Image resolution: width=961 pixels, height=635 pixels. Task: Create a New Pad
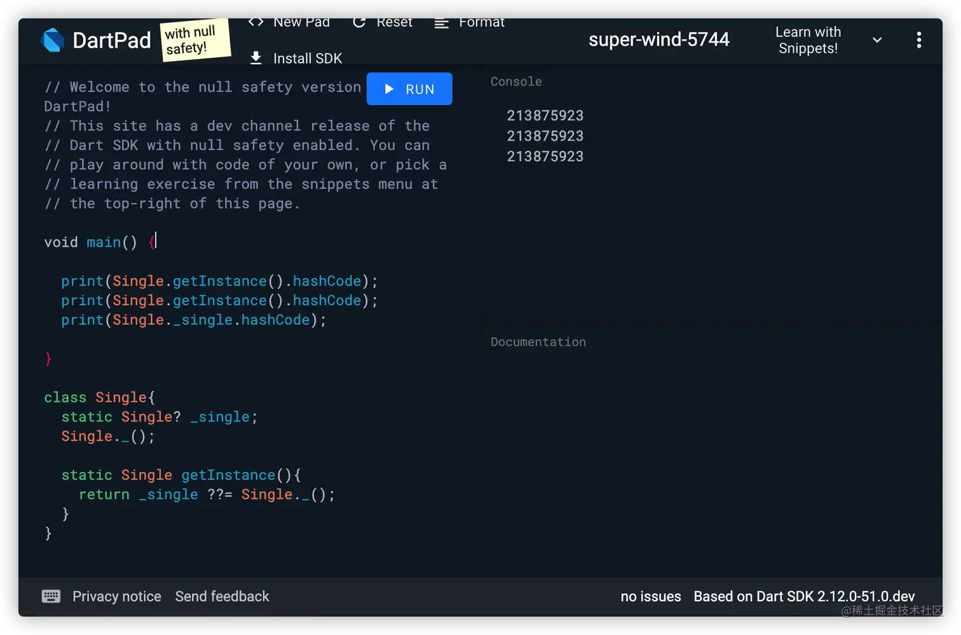click(x=289, y=22)
